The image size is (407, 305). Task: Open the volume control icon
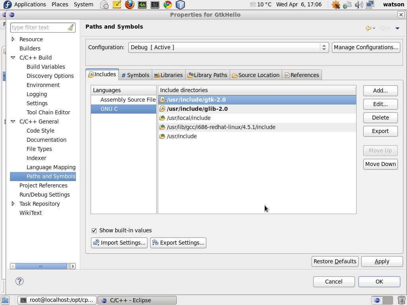[x=359, y=5]
